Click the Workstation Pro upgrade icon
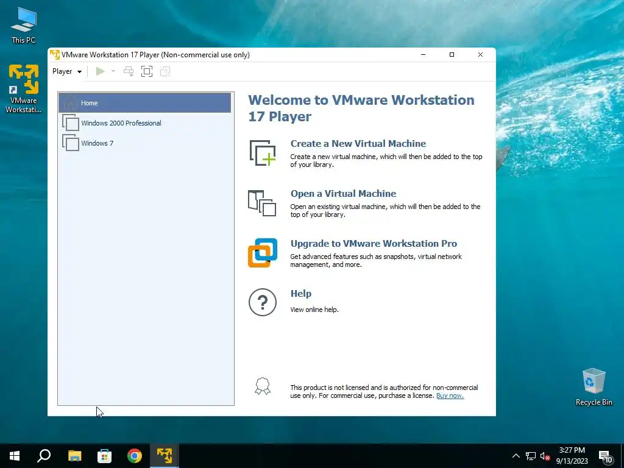The height and width of the screenshot is (468, 624). [263, 253]
